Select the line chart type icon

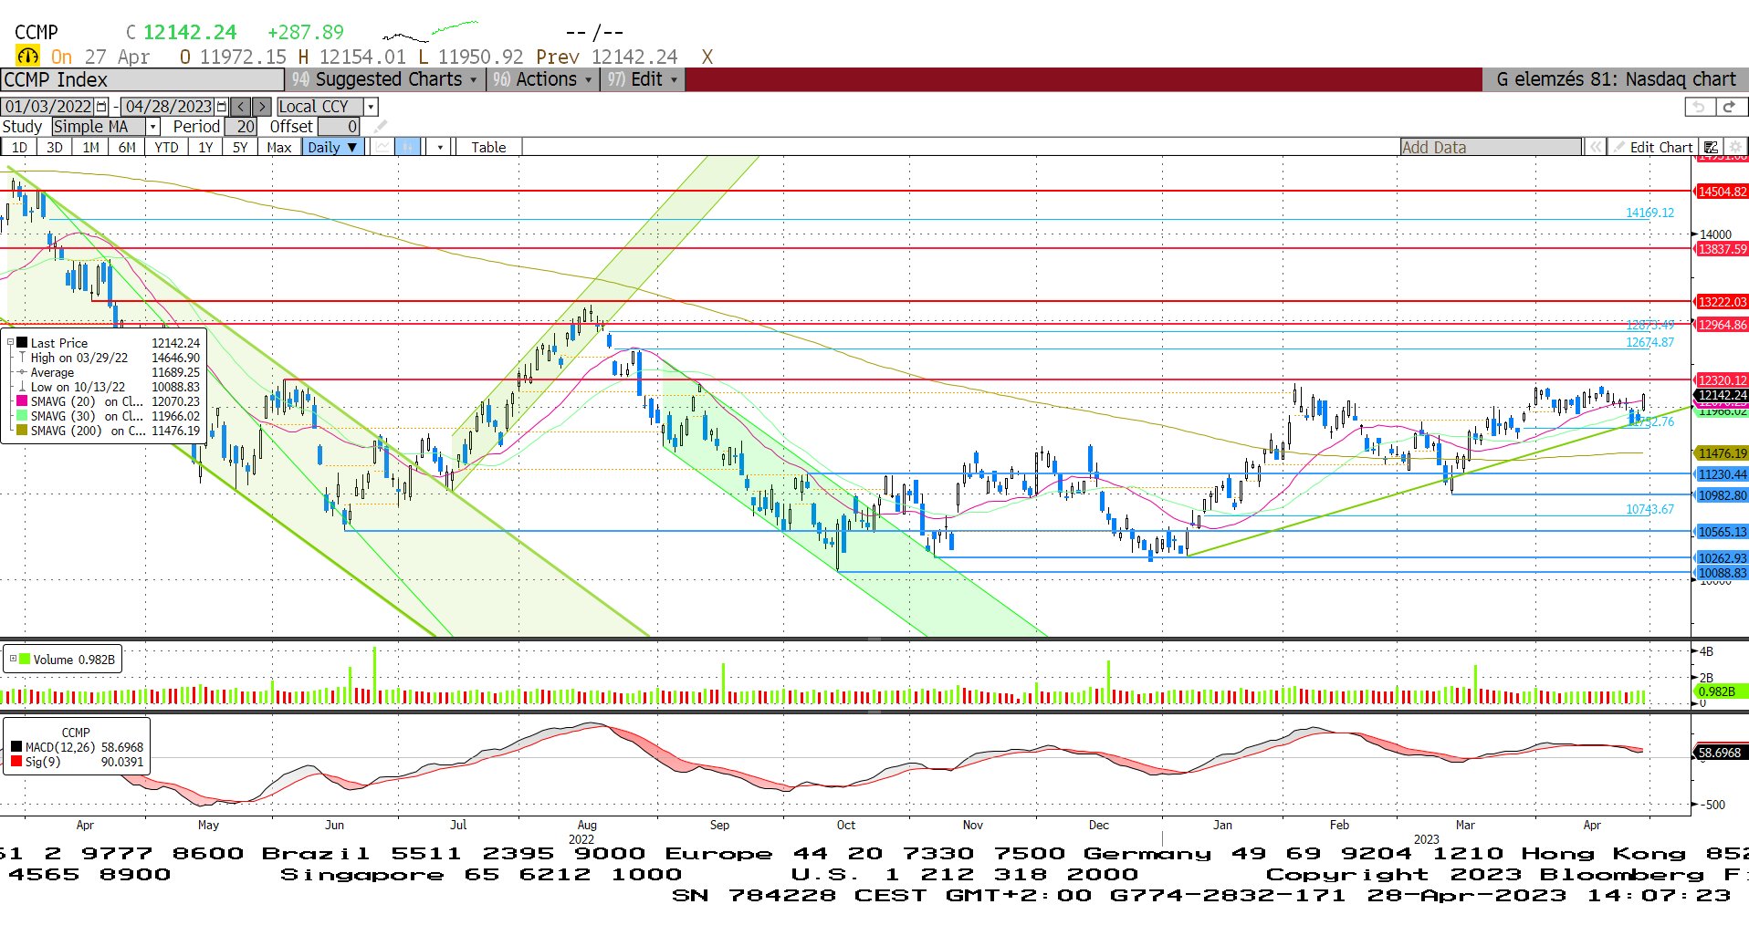[x=382, y=147]
